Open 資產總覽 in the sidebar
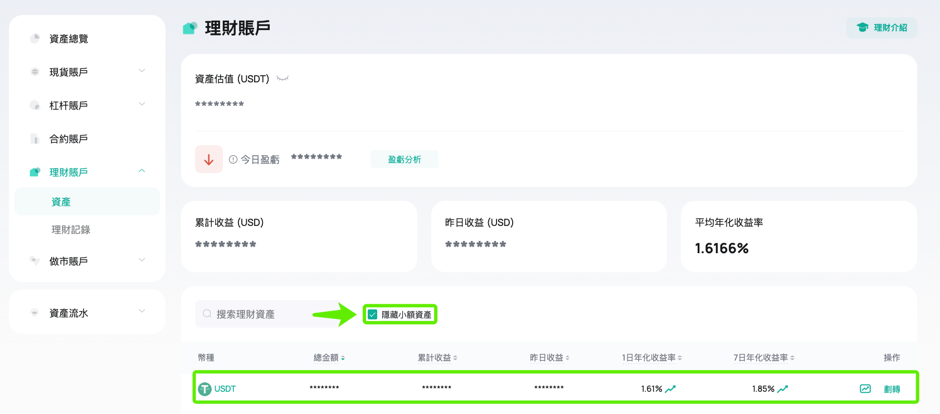940x414 pixels. (x=69, y=38)
